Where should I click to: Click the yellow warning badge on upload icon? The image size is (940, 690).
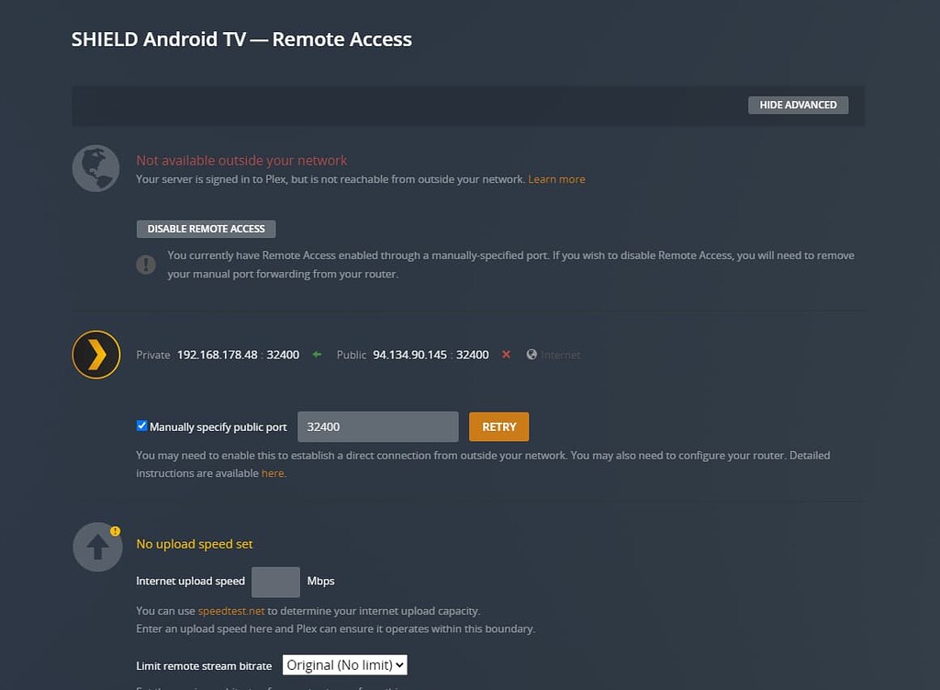(115, 530)
